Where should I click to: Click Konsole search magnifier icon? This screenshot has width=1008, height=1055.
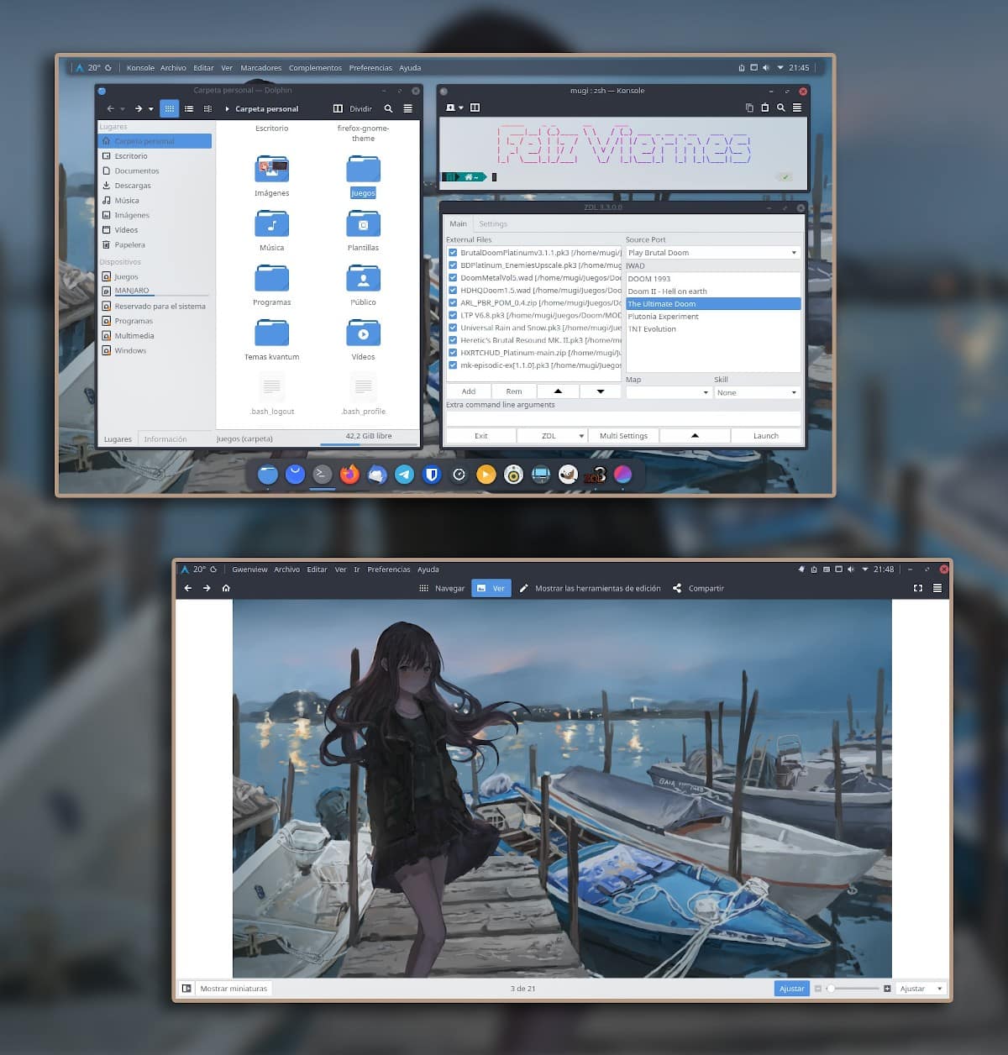pyautogui.click(x=781, y=108)
